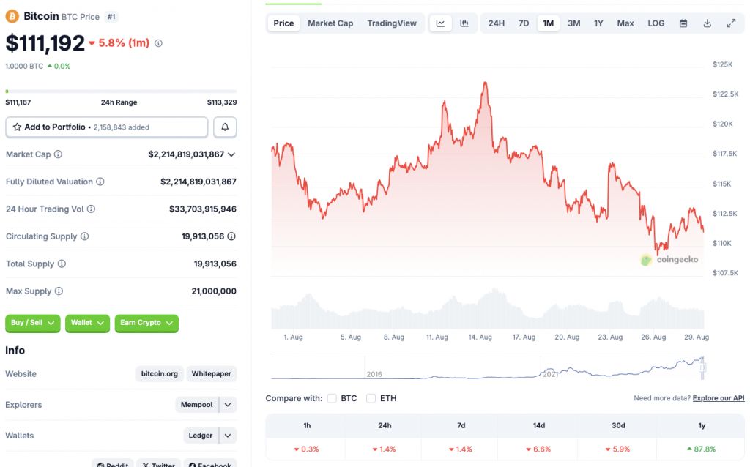Select the Market Cap chart tab

330,23
